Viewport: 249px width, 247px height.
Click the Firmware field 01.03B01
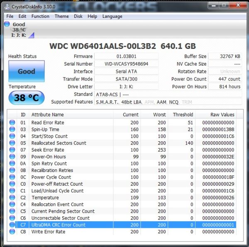[x=127, y=56]
